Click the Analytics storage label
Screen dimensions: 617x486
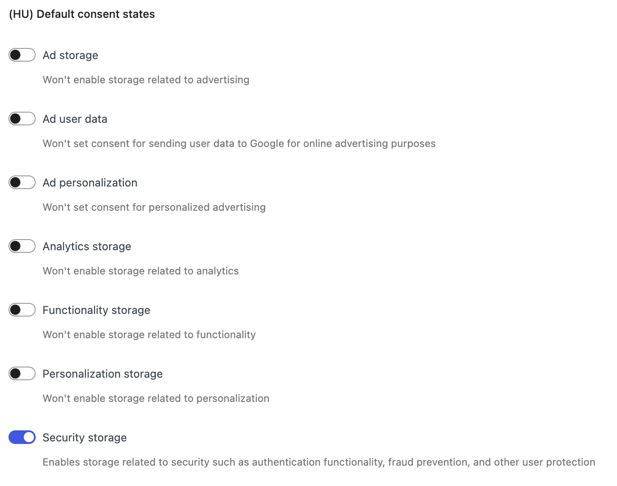[x=87, y=246]
